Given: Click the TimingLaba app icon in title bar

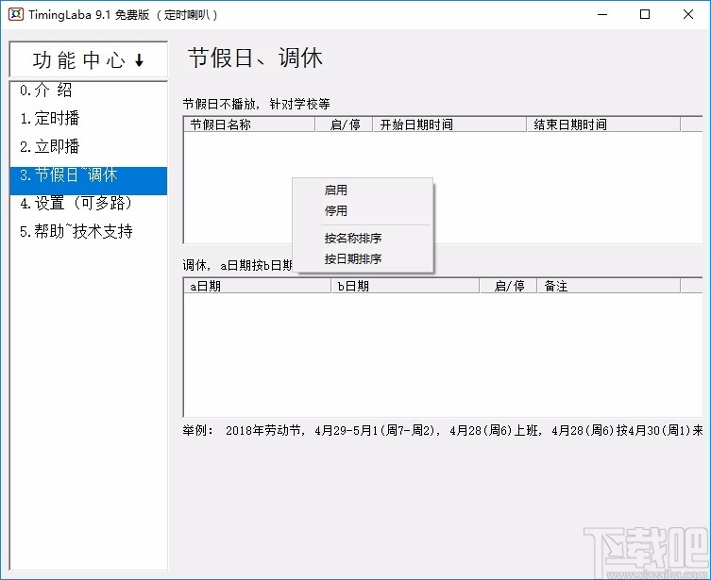Looking at the screenshot, I should click(x=16, y=14).
